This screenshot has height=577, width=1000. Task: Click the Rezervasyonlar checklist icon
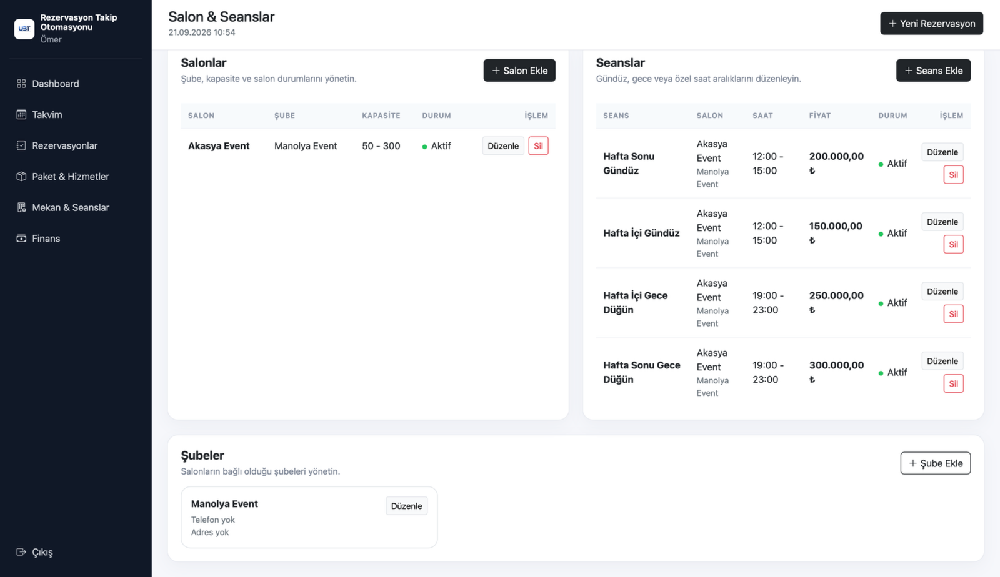point(21,145)
